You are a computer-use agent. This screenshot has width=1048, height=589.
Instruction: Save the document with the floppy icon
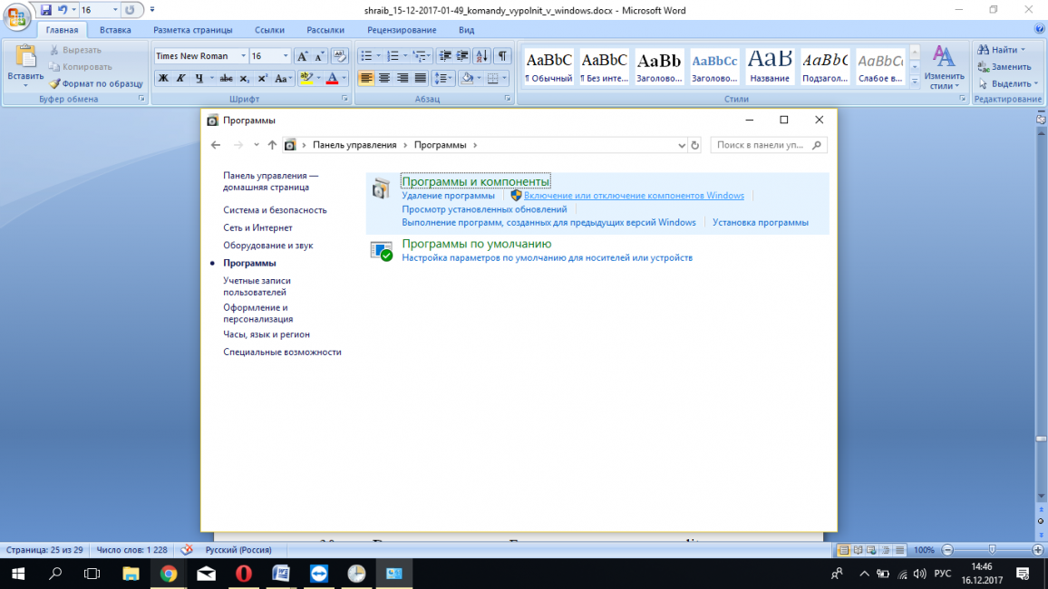[x=45, y=10]
